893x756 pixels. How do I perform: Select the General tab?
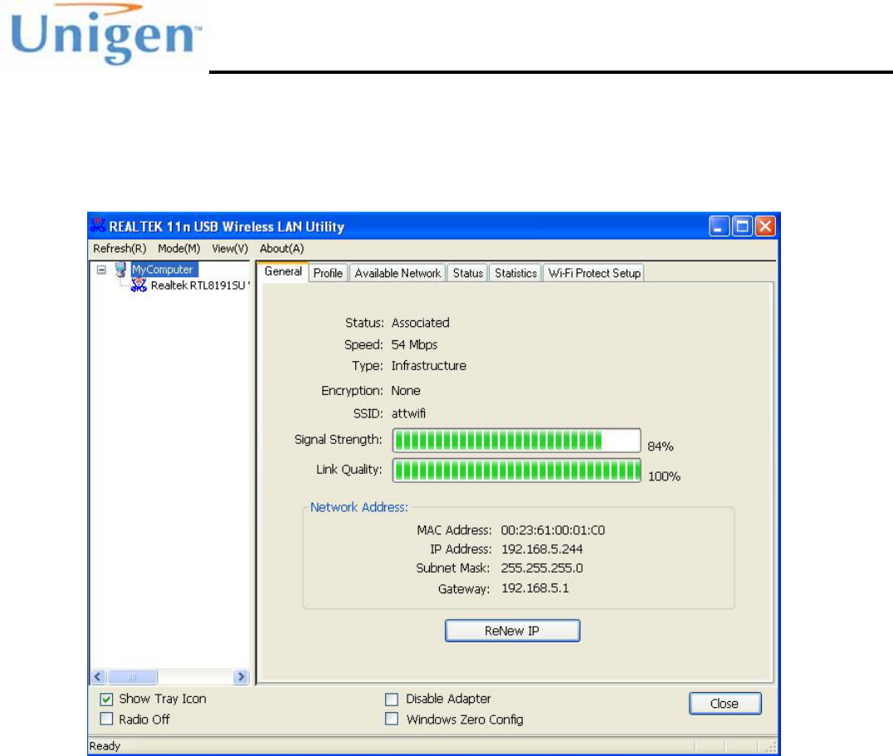tap(283, 271)
